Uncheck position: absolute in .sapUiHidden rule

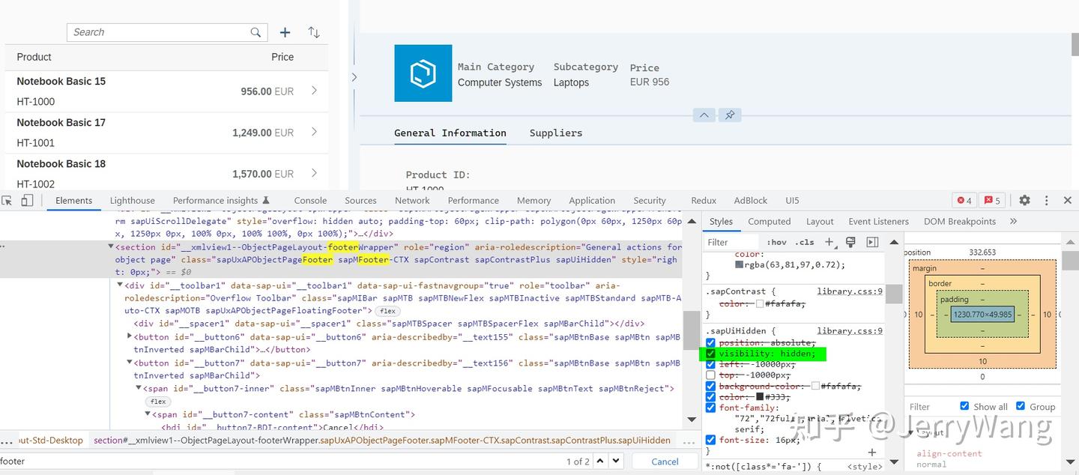click(x=710, y=342)
